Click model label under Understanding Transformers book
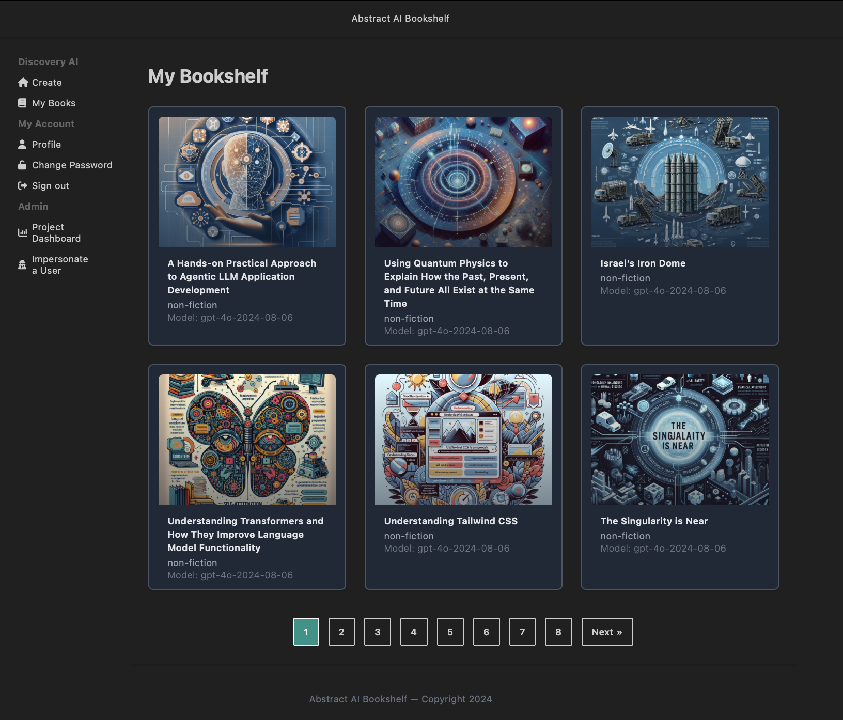Image resolution: width=843 pixels, height=720 pixels. pos(230,575)
